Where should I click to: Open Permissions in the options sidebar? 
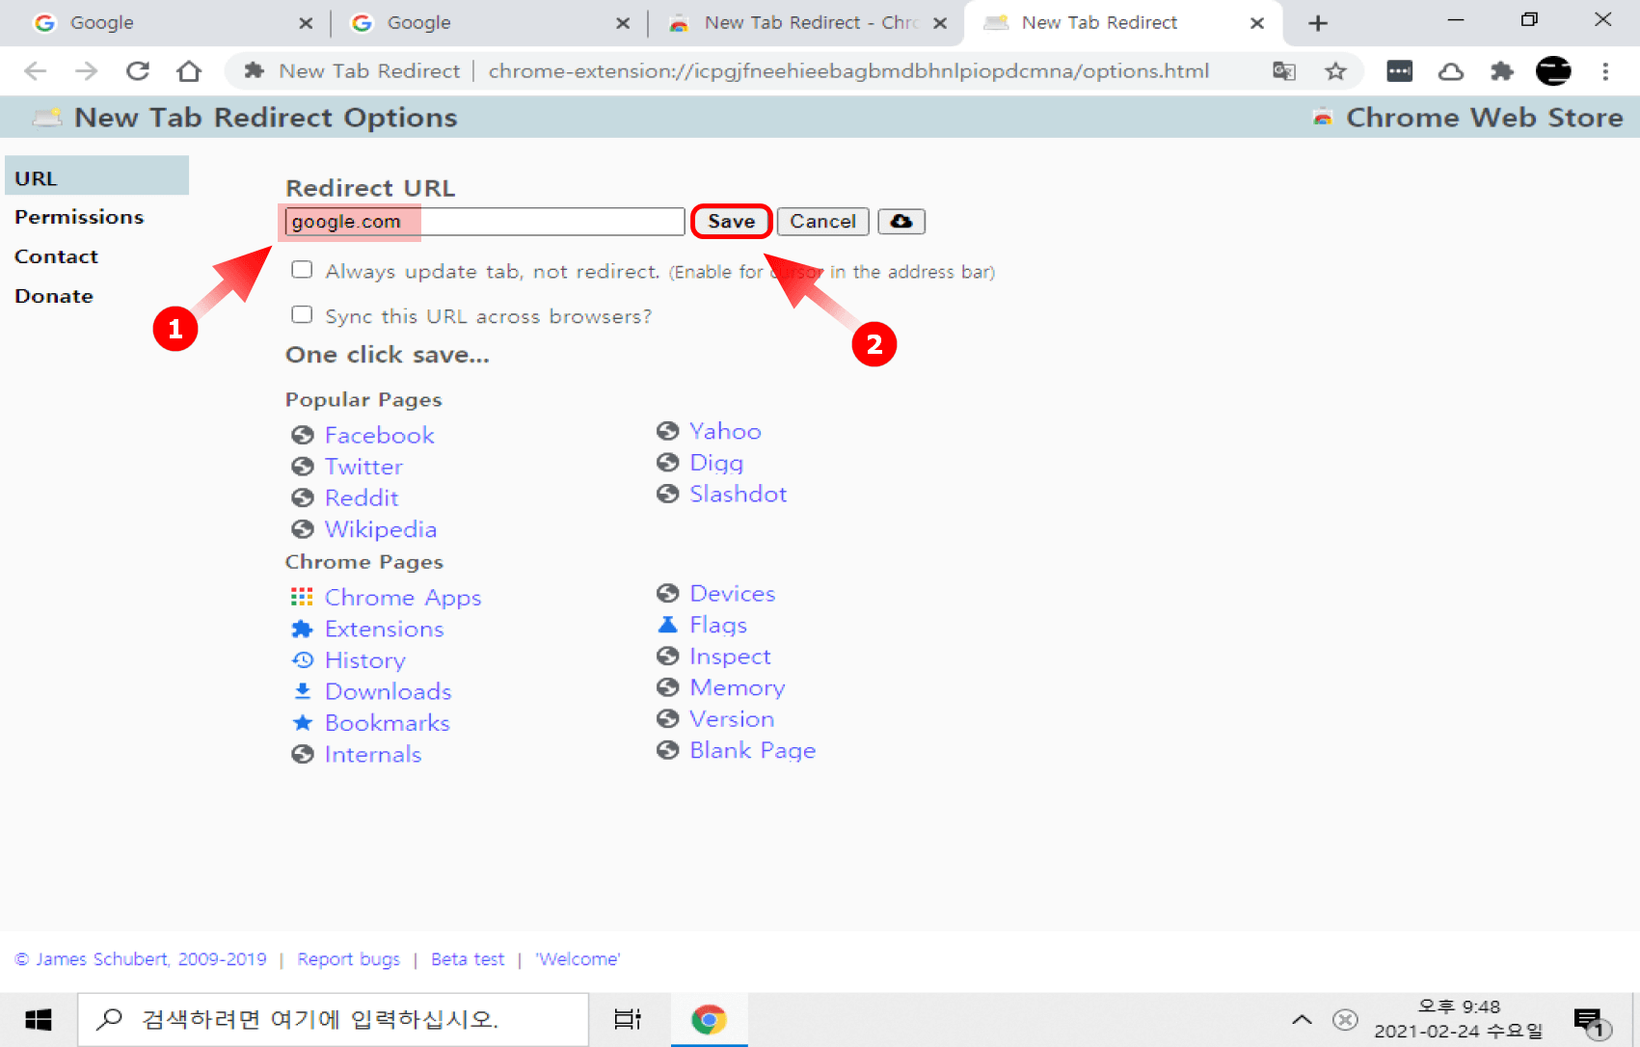(79, 217)
